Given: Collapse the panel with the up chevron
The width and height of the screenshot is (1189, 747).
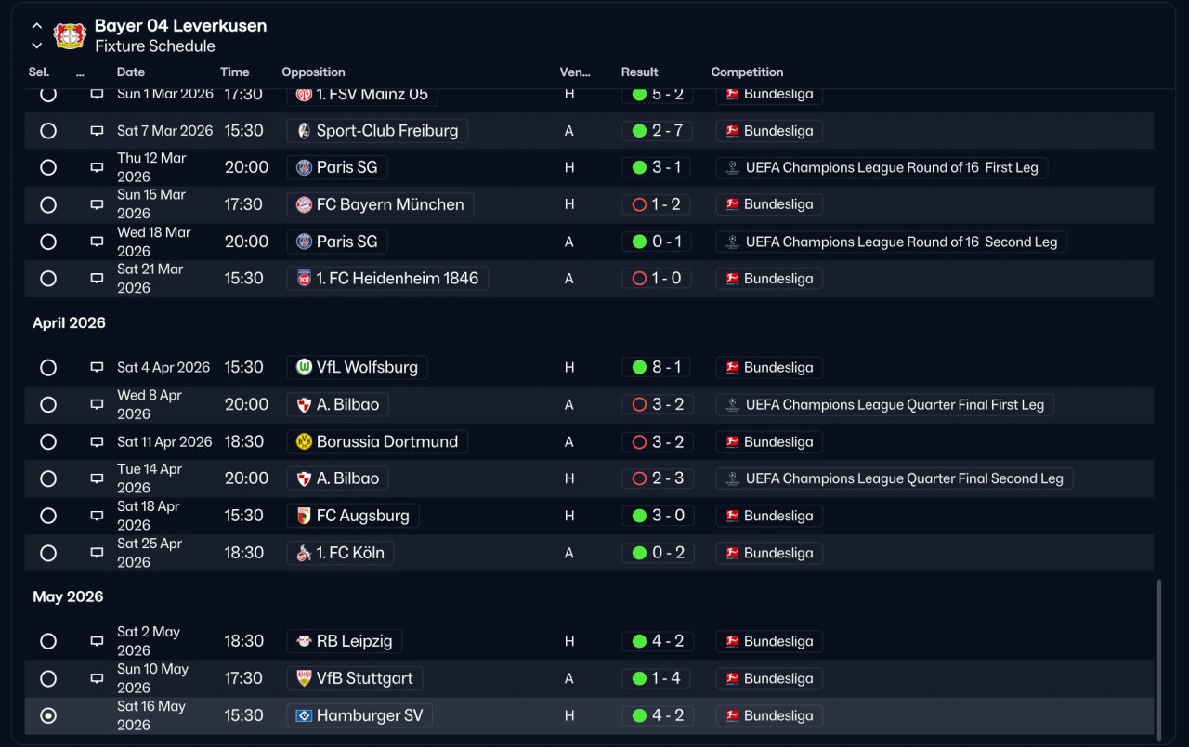Looking at the screenshot, I should click(x=37, y=26).
